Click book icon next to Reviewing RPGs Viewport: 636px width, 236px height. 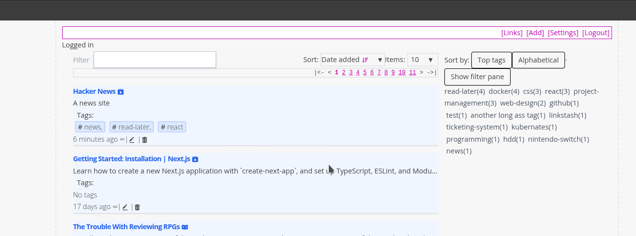[185, 227]
